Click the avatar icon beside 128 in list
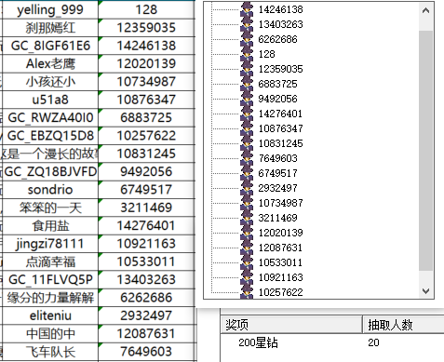Image resolution: width=444 pixels, height=362 pixels. click(247, 54)
